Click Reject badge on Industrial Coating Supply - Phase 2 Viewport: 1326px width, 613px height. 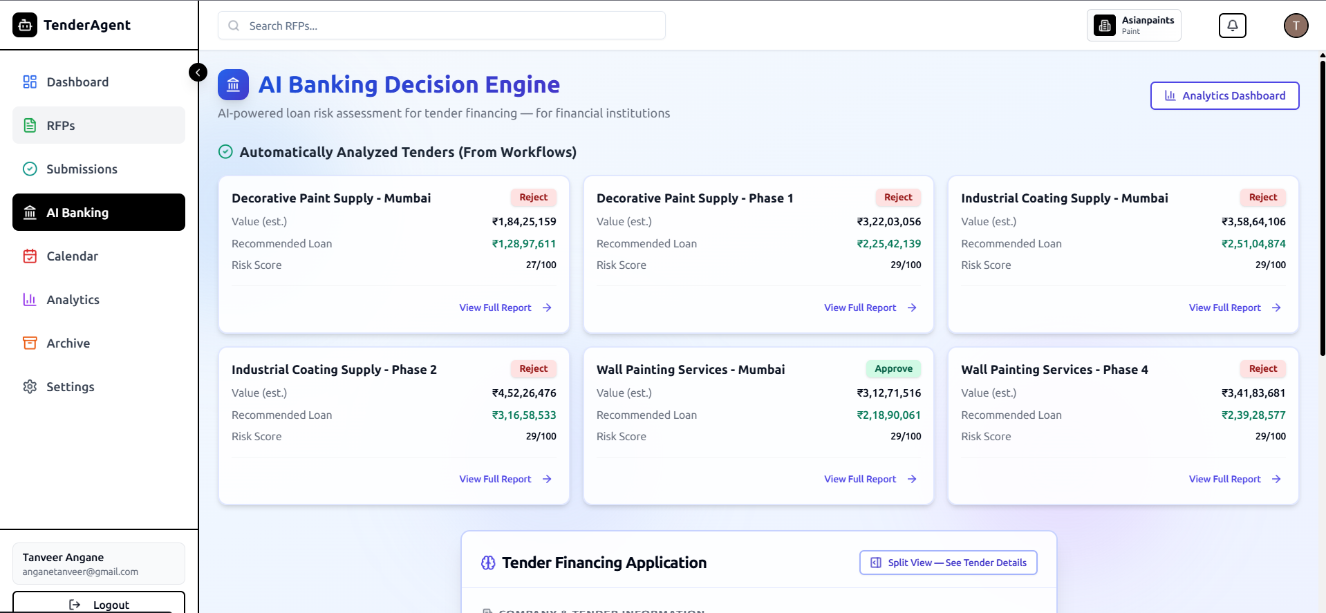[x=534, y=368]
